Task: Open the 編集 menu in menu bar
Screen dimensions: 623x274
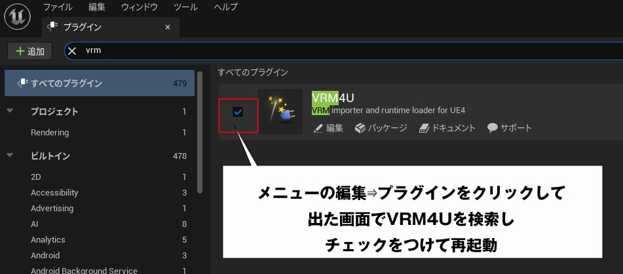Action: tap(97, 7)
